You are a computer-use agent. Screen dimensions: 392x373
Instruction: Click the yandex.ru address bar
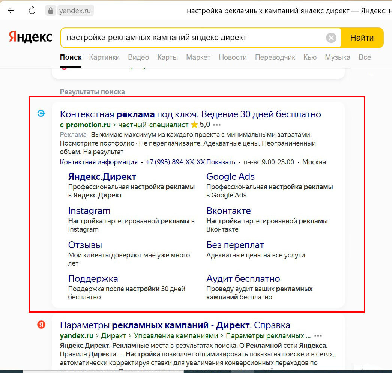tap(75, 11)
